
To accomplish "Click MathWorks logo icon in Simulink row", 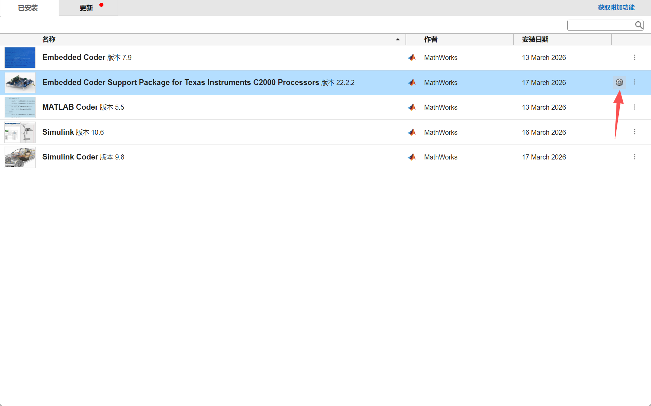I will tap(412, 132).
